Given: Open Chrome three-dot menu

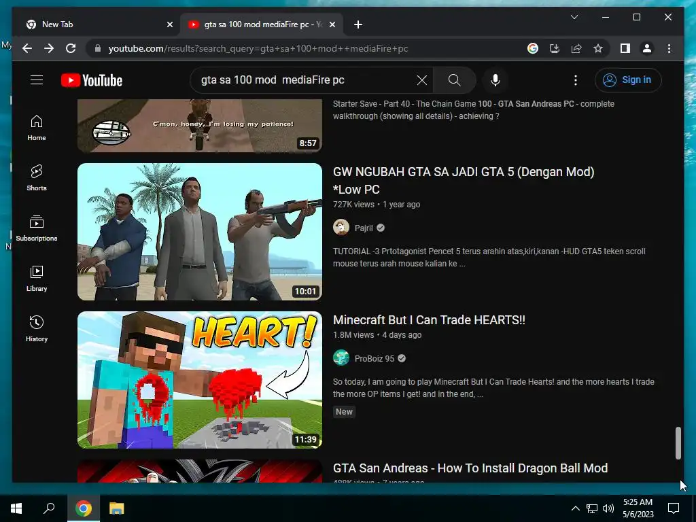Looking at the screenshot, I should 669,48.
